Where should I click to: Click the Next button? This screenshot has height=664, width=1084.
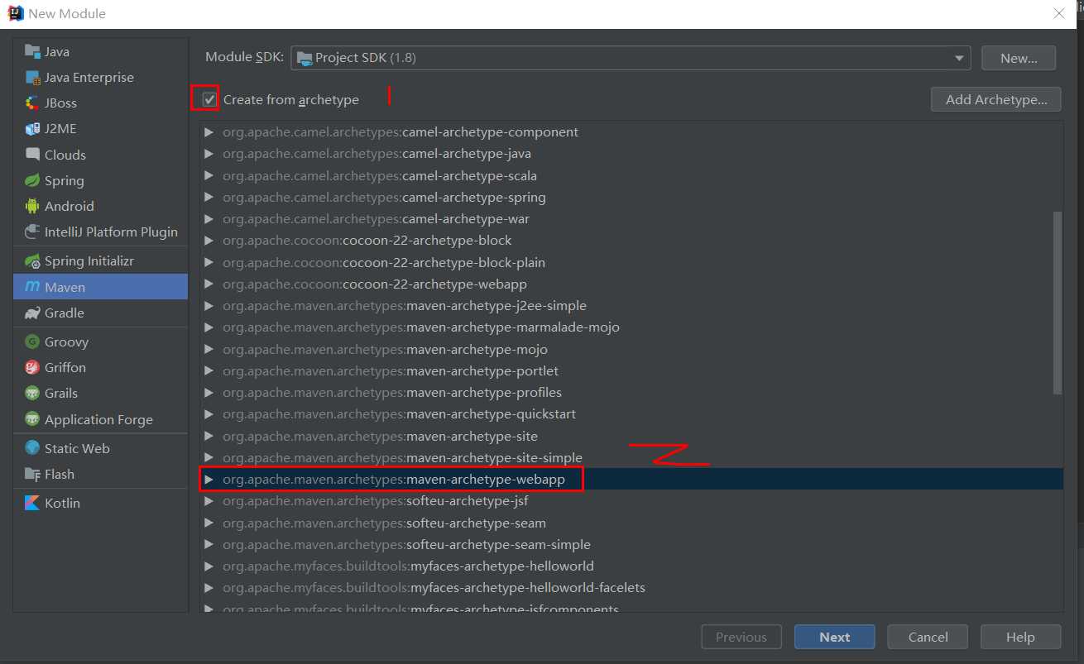pos(834,637)
